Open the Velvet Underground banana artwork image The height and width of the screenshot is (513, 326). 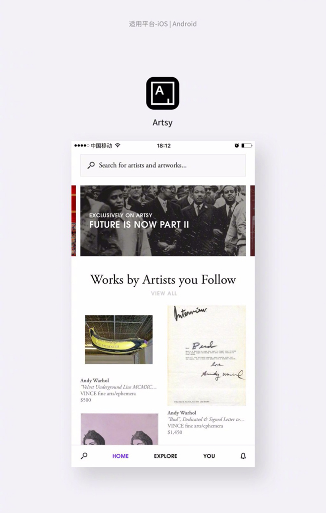click(119, 339)
